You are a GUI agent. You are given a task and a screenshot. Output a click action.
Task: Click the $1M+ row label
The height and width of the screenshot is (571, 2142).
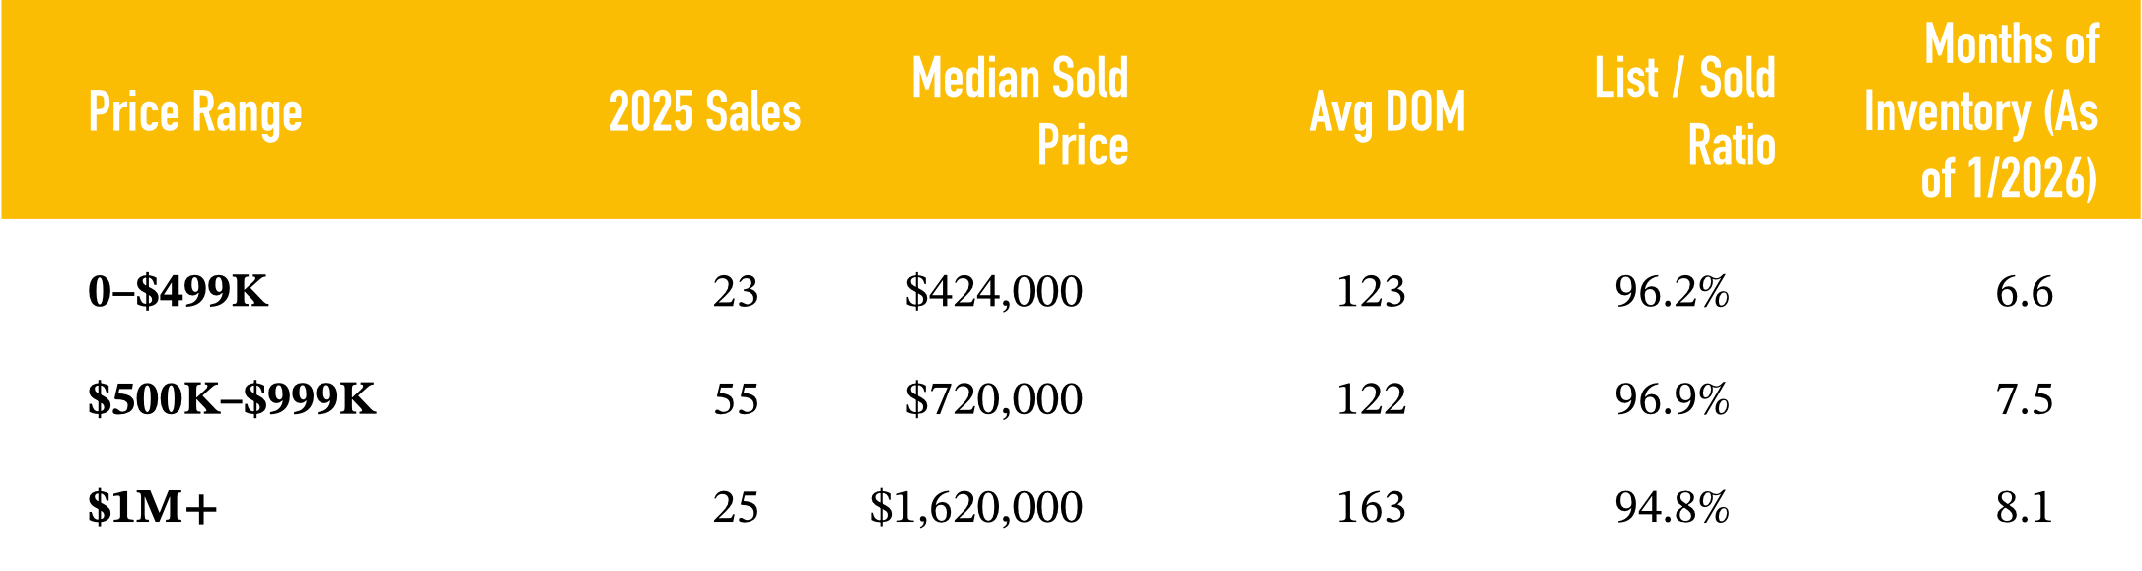point(152,507)
